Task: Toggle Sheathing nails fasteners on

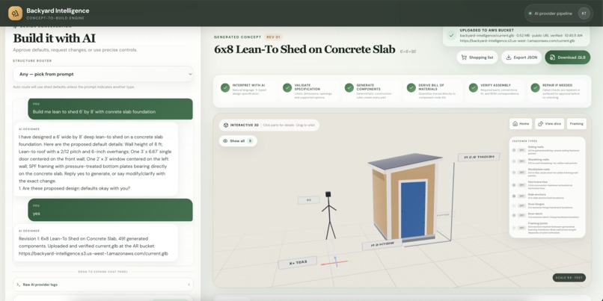Action: click(x=522, y=161)
